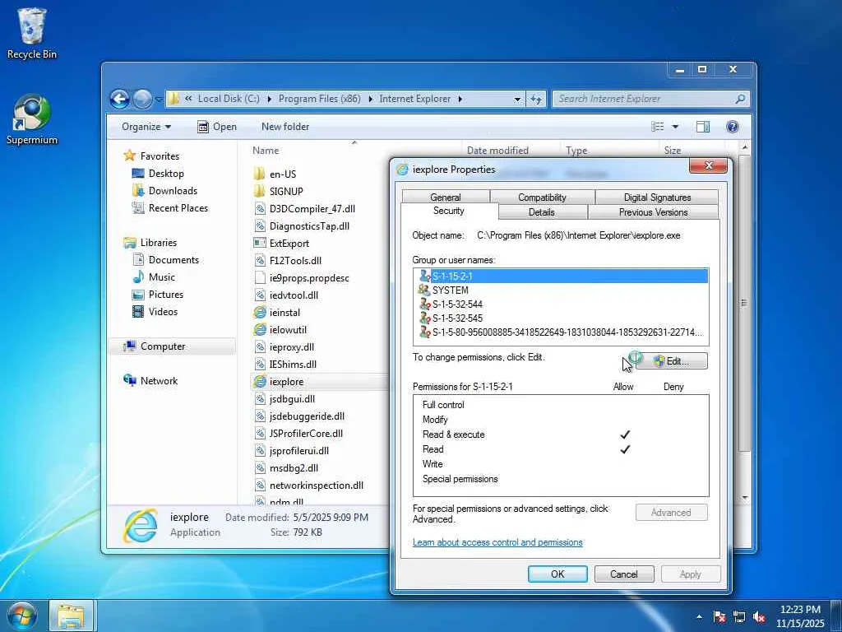The image size is (842, 632).
Task: Click New folder in Explorer toolbar
Action: pyautogui.click(x=285, y=127)
